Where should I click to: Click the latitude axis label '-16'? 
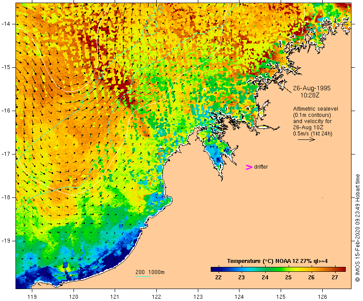(6, 111)
